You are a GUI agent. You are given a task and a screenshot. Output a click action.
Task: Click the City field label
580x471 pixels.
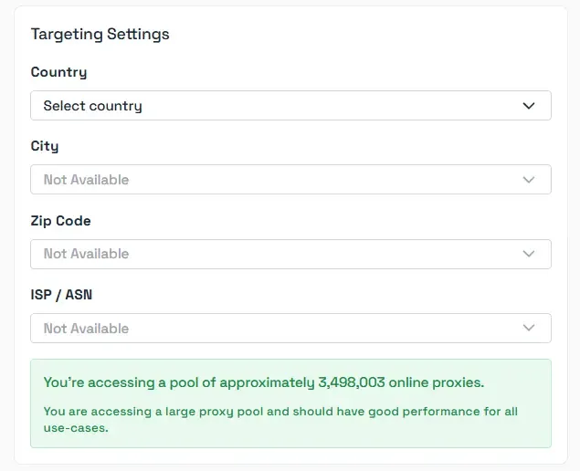[45, 146]
